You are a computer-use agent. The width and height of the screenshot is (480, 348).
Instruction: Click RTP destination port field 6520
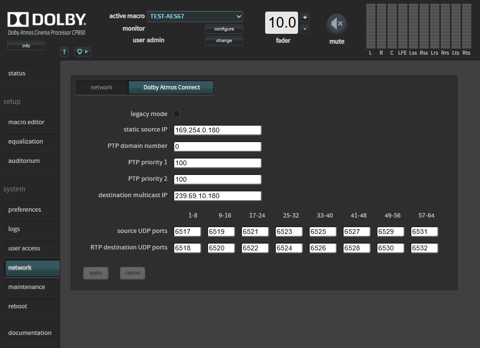tap(221, 248)
